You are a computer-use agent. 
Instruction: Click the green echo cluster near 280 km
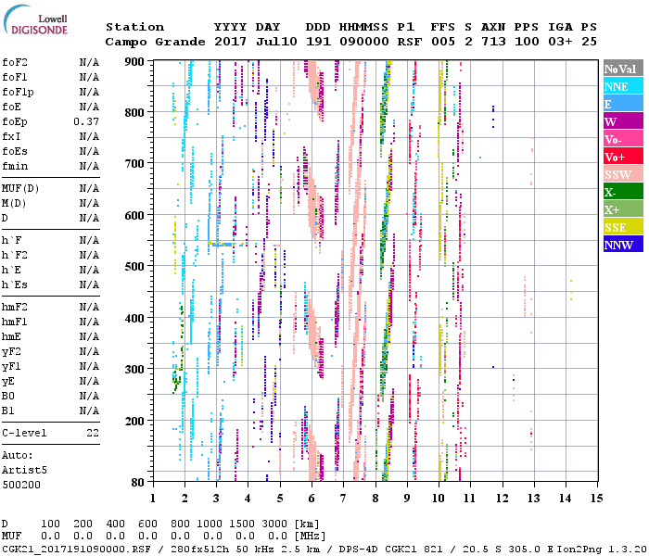pyautogui.click(x=176, y=380)
